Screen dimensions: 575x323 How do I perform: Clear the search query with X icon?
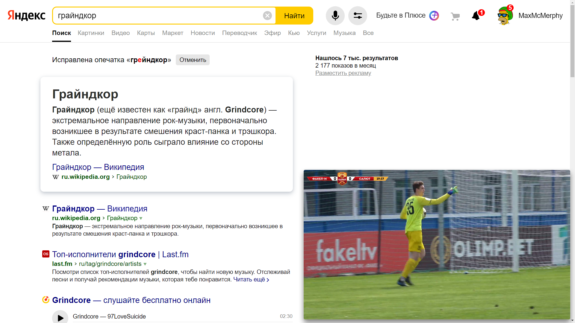267,16
